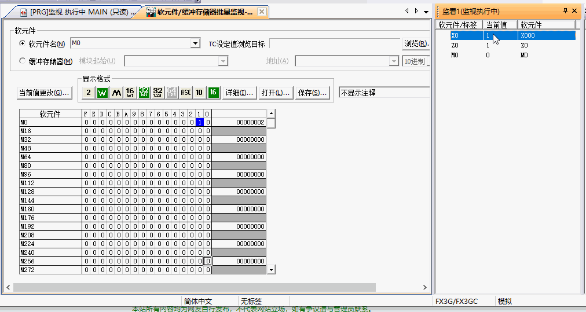Open the tab list dropdown arrow
The image size is (586, 312).
coord(426,12)
